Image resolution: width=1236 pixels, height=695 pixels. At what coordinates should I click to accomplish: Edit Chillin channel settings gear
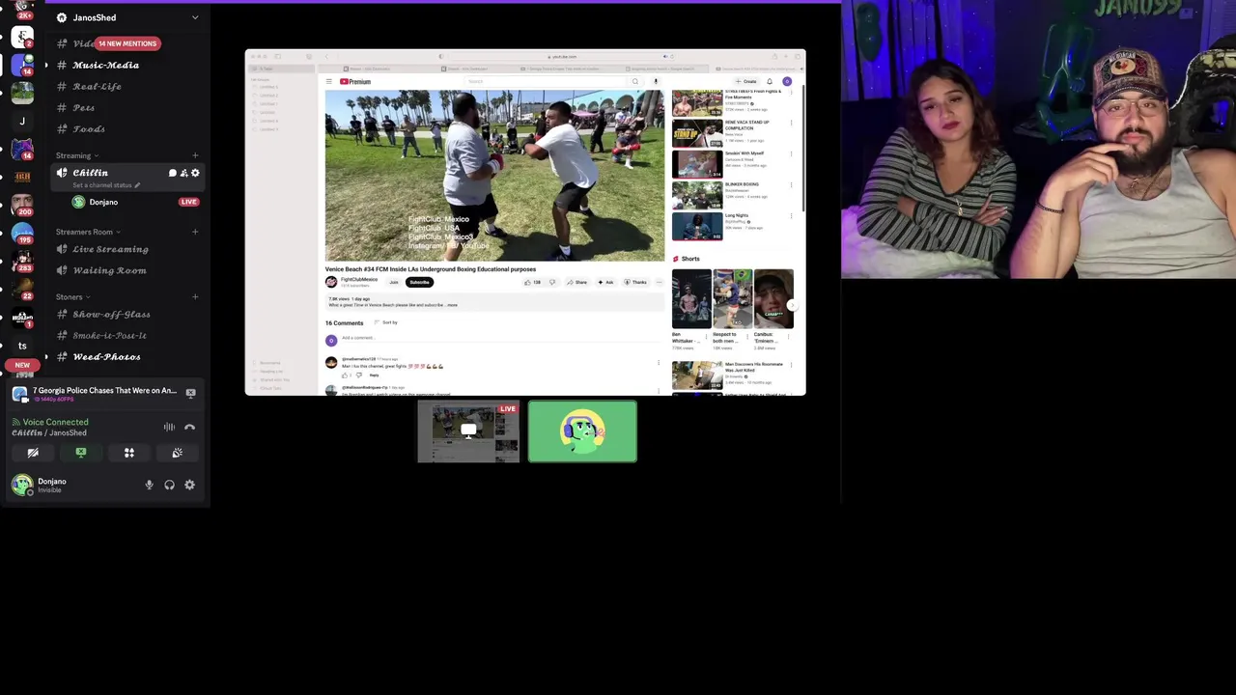[x=195, y=173]
